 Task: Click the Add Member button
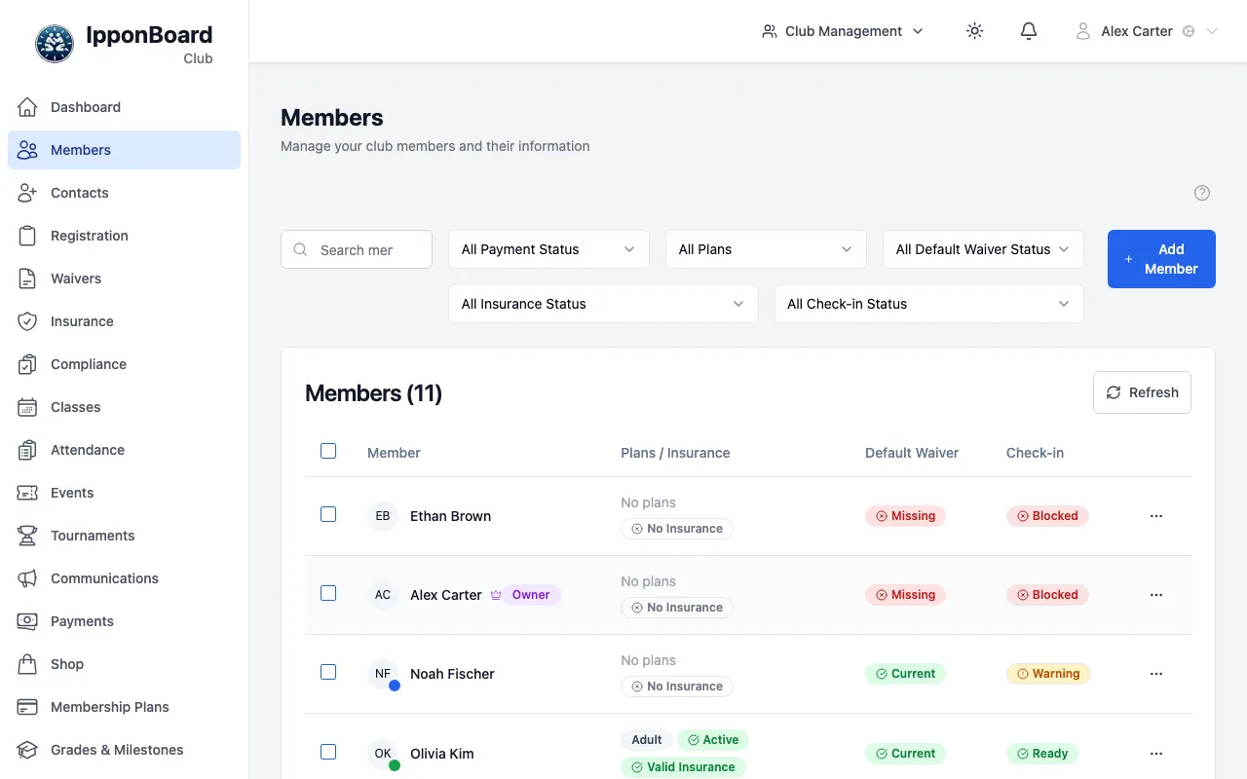pyautogui.click(x=1161, y=259)
